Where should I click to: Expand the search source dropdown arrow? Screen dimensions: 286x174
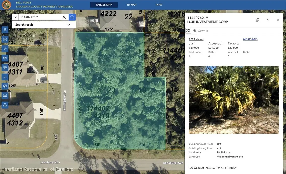coord(15,17)
